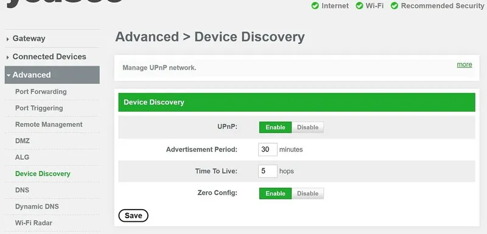The height and width of the screenshot is (234, 487).
Task: Open the DMZ settings page
Action: 23,141
